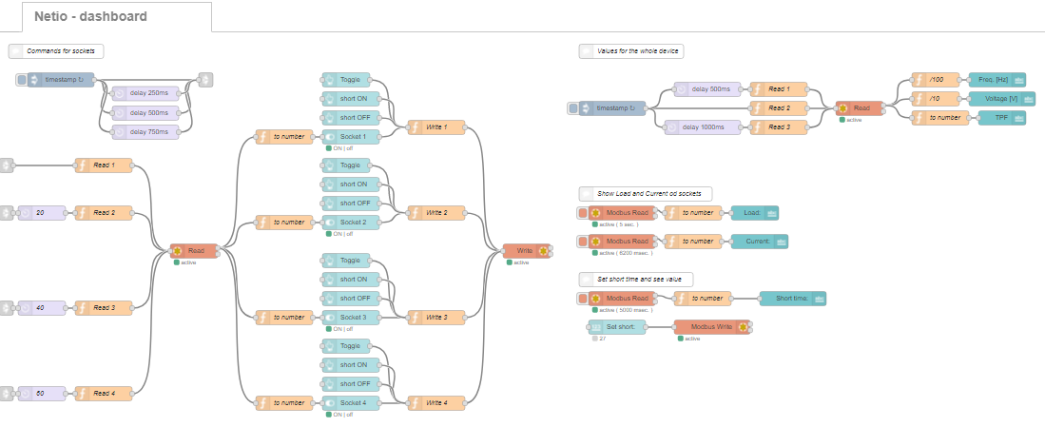1045x427 pixels.
Task: Select the Write 1 function node
Action: (x=435, y=127)
